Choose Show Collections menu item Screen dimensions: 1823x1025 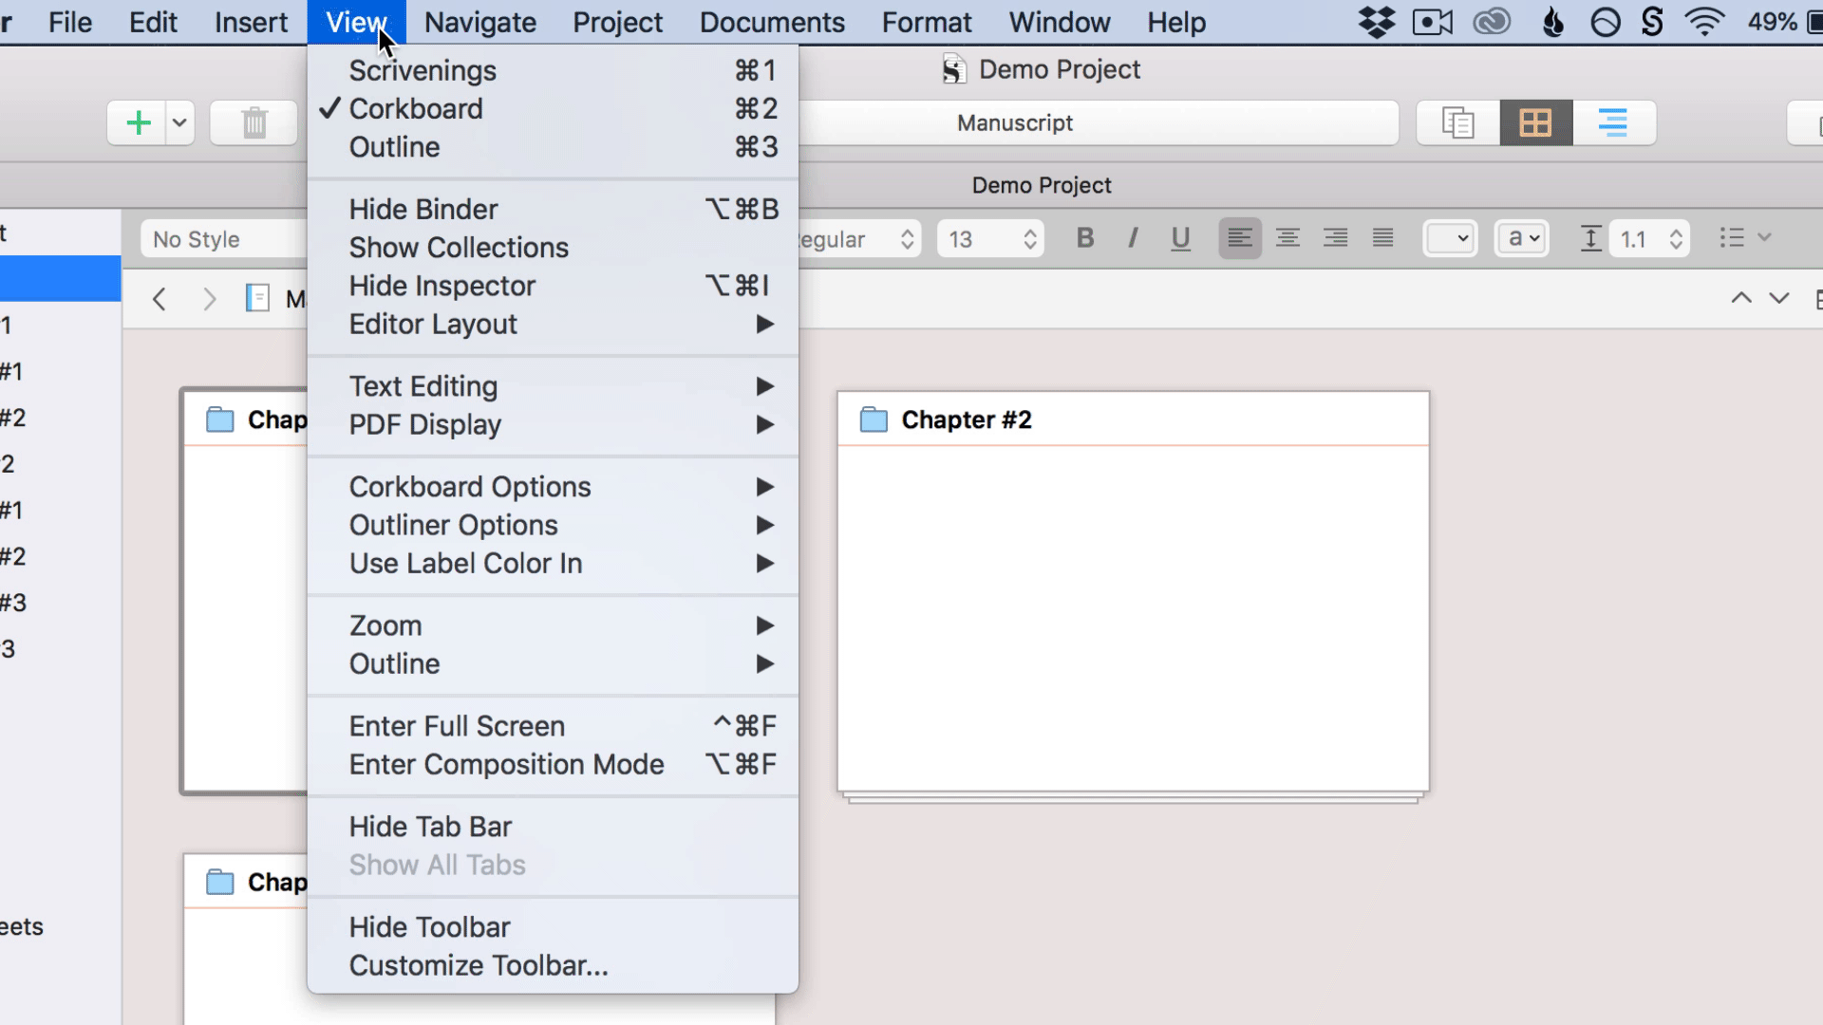click(x=553, y=248)
